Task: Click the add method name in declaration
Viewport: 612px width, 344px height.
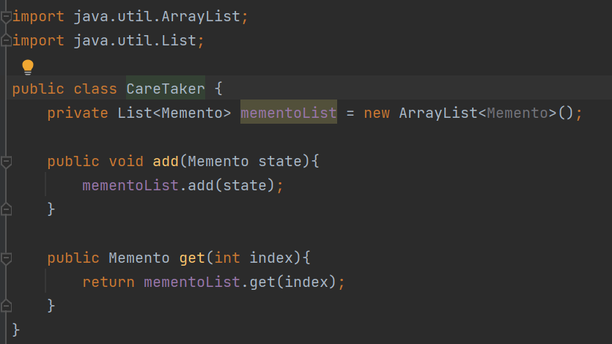Action: point(166,161)
